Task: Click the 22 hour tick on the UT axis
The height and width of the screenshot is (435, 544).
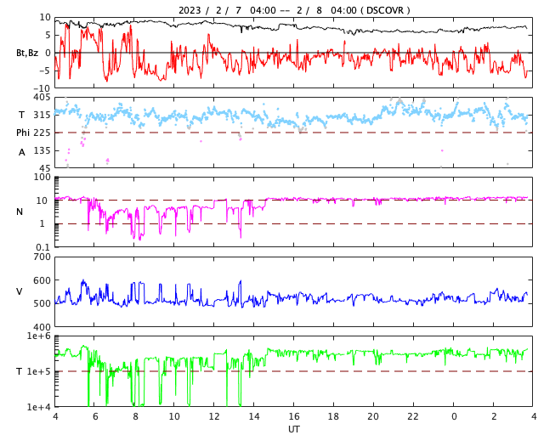Action: pos(413,416)
